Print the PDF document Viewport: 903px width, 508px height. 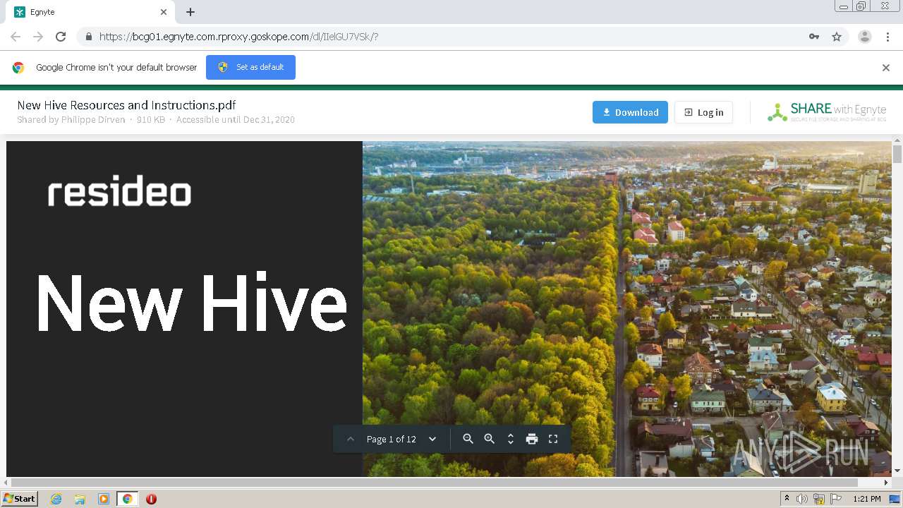[x=532, y=439]
